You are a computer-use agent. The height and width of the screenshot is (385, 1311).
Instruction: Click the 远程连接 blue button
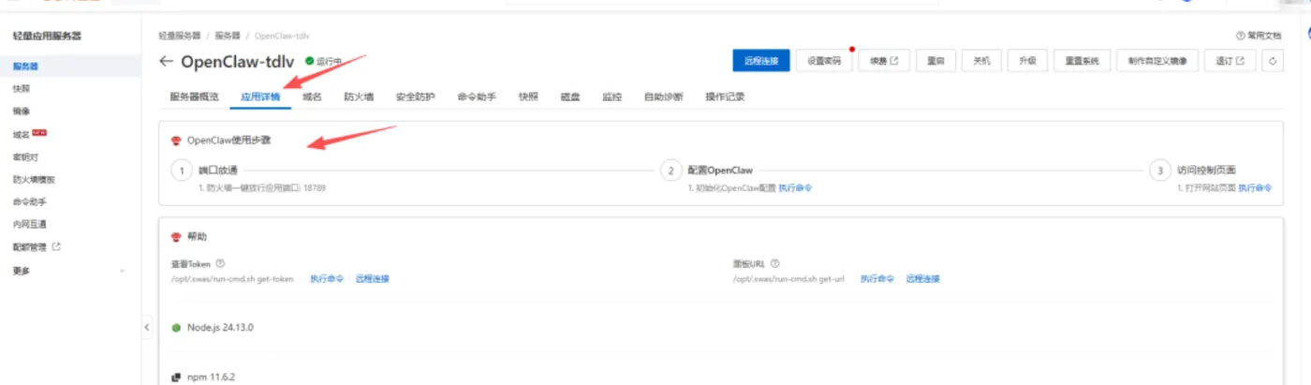coord(761,61)
